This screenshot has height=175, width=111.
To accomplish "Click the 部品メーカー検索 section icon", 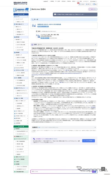I will tap(15, 98).
